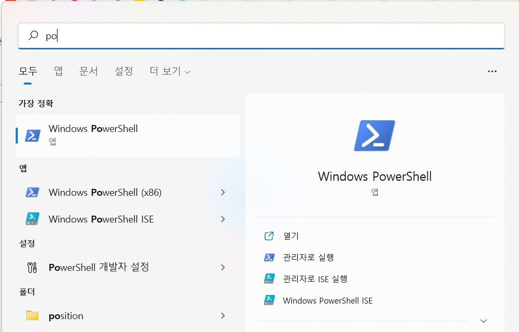Expand PowerShell 개발자 설정 chevron
519x332 pixels.
[223, 267]
